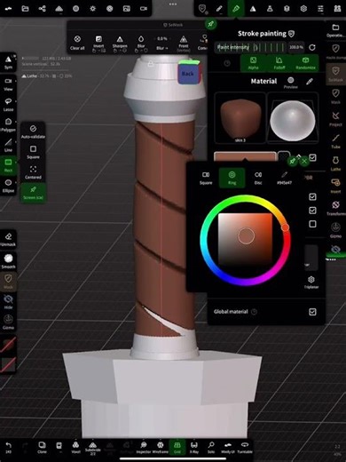Screen dimensions: 346x462
Task: Enable the unchecked material checkbox
Action: pos(312,224)
